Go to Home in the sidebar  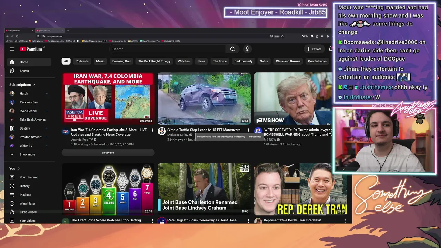tap(29, 62)
